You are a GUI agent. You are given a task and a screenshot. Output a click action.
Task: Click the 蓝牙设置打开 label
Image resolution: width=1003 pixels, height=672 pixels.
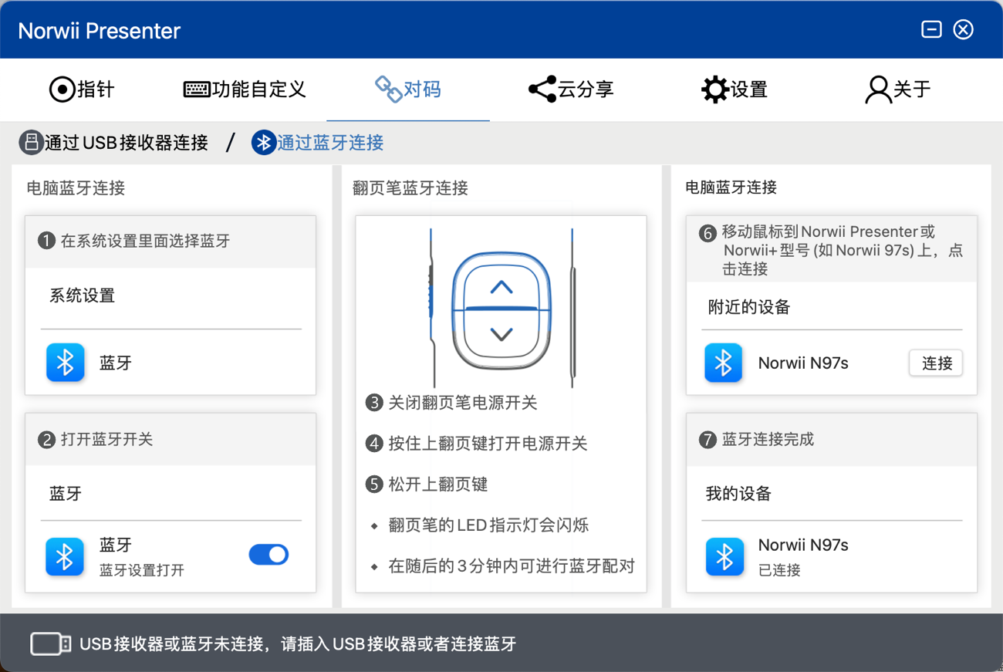tap(142, 571)
